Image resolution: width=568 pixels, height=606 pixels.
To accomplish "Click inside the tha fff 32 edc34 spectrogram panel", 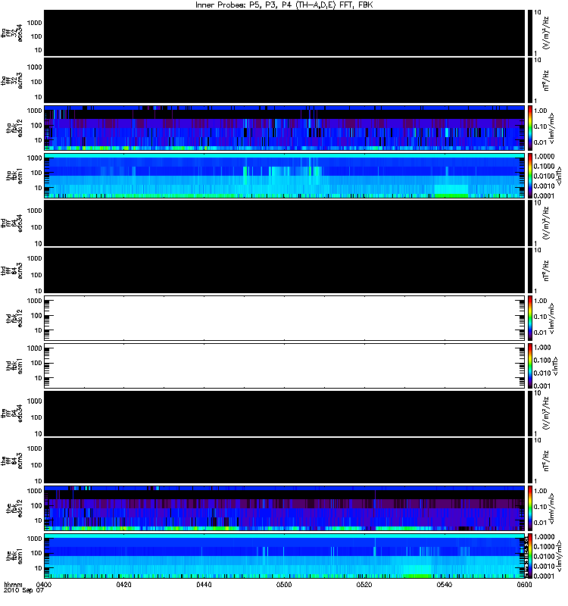I will (x=285, y=33).
